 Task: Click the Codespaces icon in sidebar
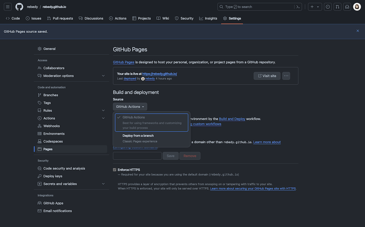point(39,141)
